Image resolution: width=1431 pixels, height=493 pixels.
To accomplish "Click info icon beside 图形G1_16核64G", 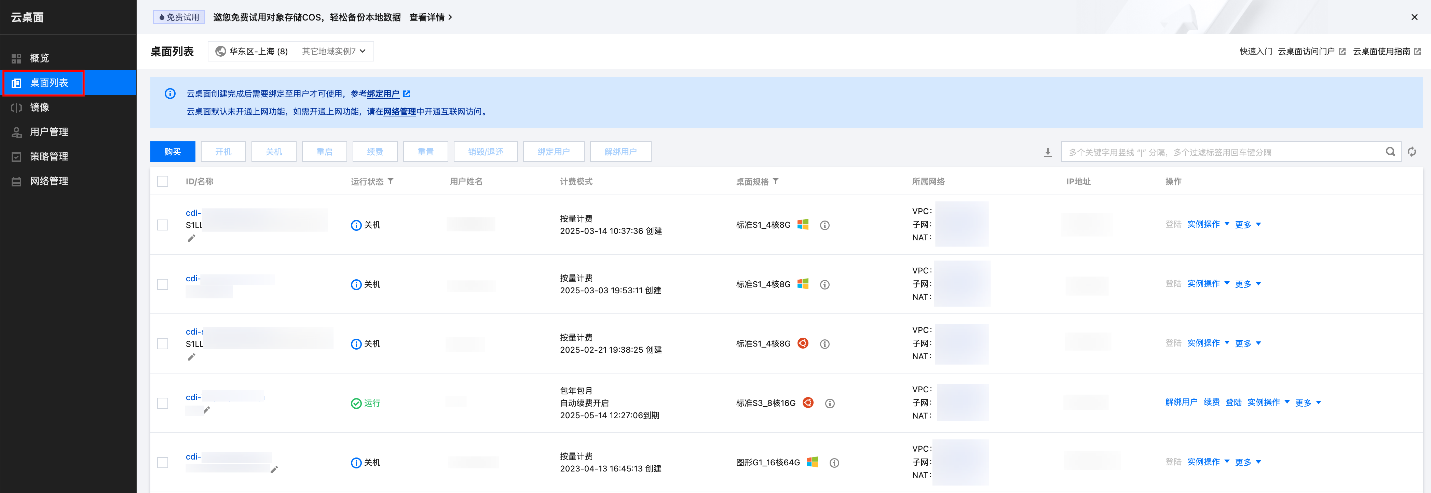I will click(834, 463).
